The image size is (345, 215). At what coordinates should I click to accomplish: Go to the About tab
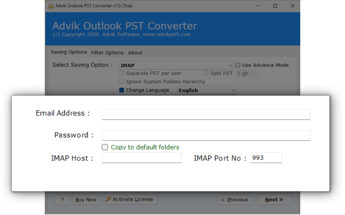point(135,53)
